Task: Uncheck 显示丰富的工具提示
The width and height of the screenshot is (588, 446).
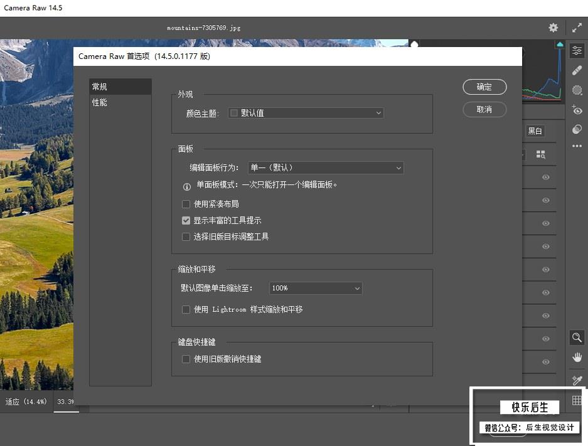Action: (186, 220)
